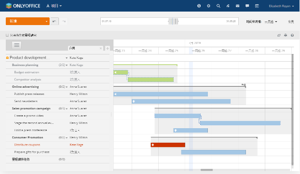The height and width of the screenshot is (174, 300).
Task: Click the panel splitter handle dots
Action: pos(111,114)
